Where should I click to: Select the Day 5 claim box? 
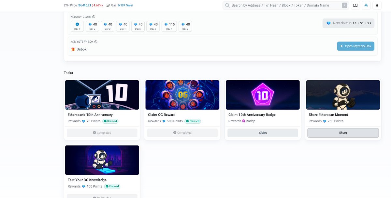pyautogui.click(x=138, y=26)
